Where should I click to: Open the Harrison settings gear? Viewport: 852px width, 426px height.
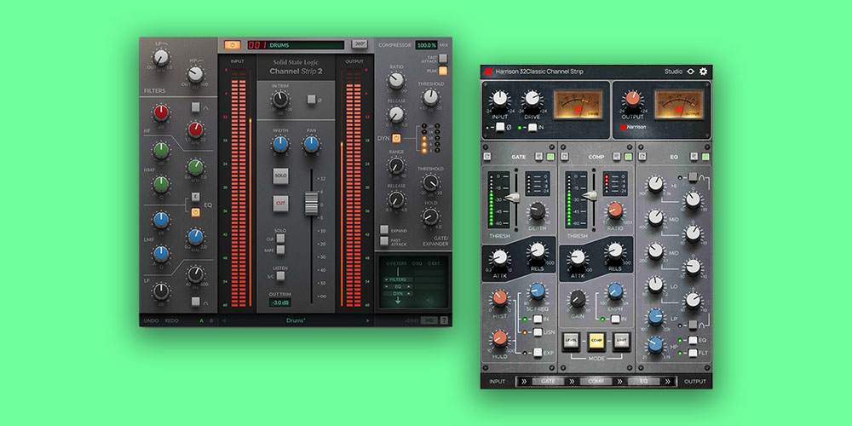(x=704, y=72)
